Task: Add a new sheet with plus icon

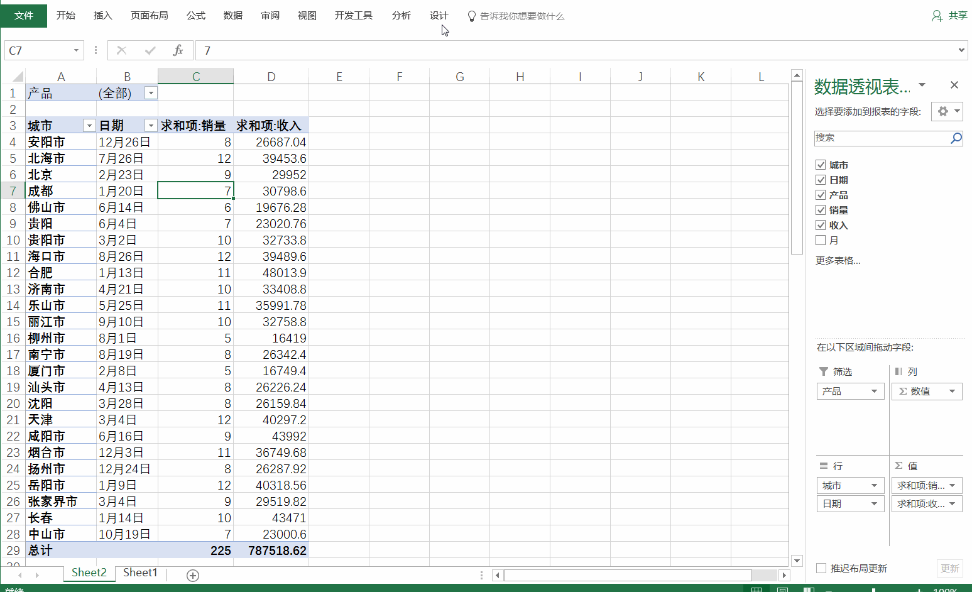Action: (x=193, y=575)
